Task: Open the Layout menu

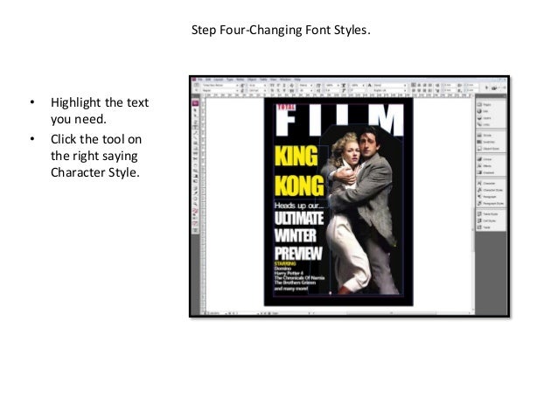Action: coord(218,80)
